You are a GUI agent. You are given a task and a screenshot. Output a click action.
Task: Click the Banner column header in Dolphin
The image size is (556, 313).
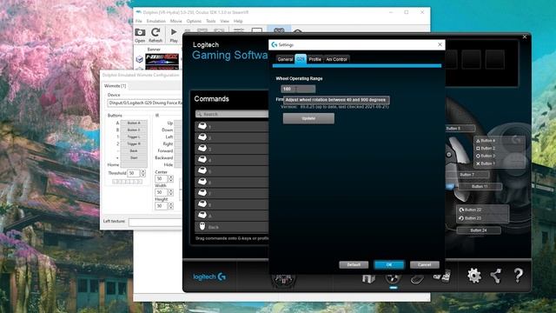[154, 50]
